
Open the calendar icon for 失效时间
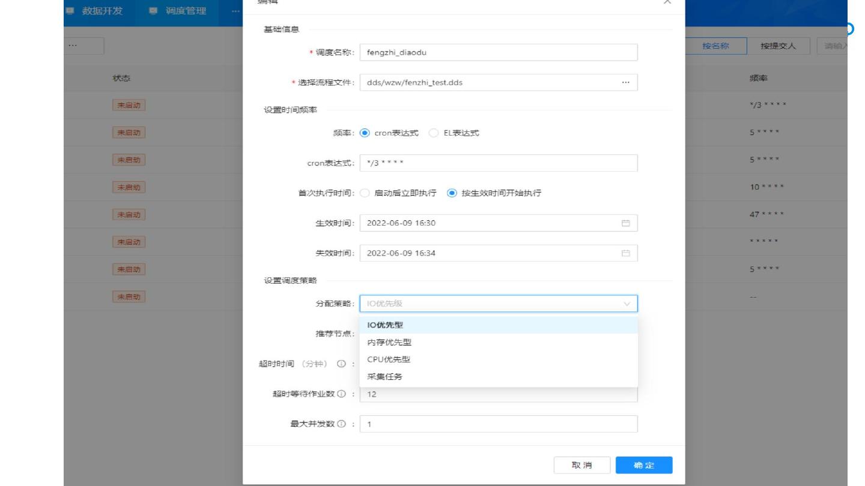(x=625, y=253)
